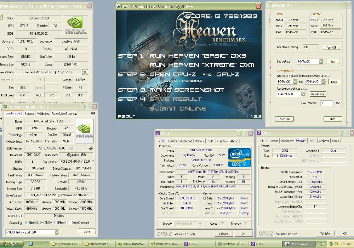Click the CPU-Z Z icon in Memory window
354x248 pixels.
point(259,133)
